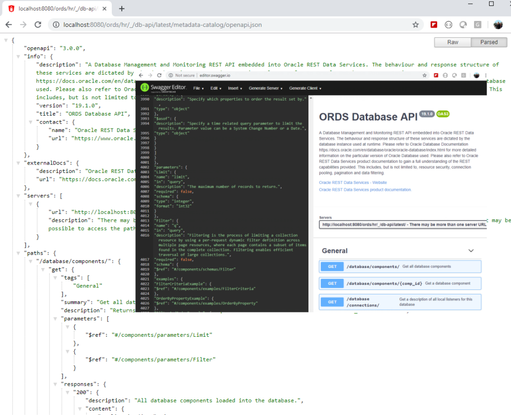
Task: Expand GET /database/components/{comp_id} operation
Action: tap(400, 283)
